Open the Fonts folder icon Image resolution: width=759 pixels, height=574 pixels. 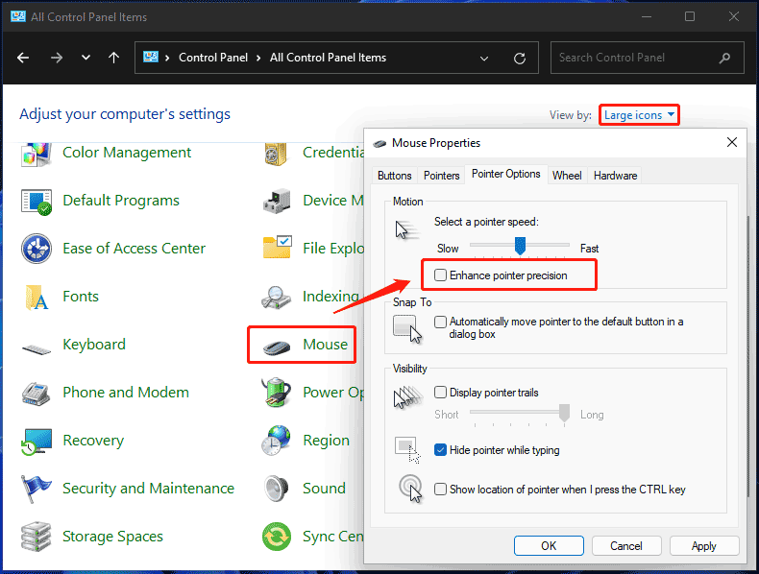37,297
